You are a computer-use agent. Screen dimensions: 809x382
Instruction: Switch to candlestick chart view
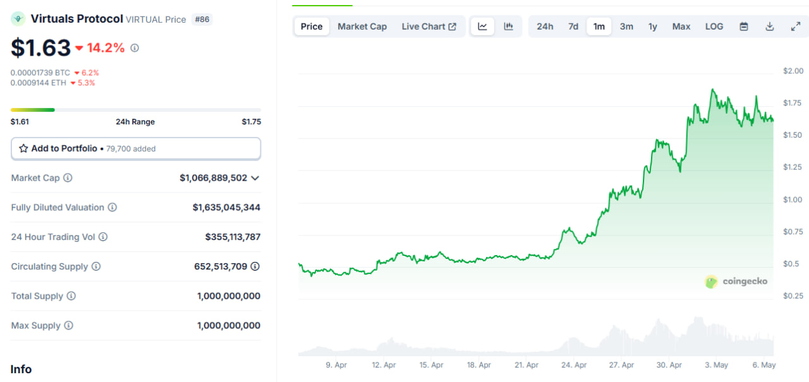click(x=508, y=27)
